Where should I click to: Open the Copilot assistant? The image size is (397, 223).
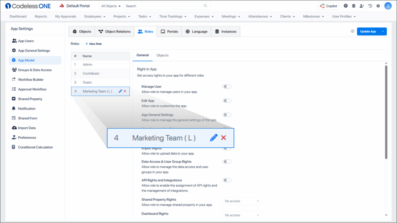pos(328,6)
